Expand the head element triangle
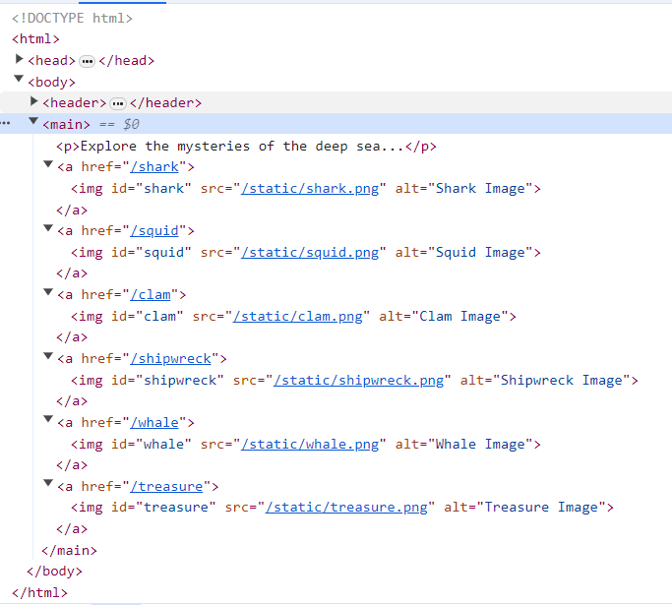Image resolution: width=672 pixels, height=605 pixels. click(19, 59)
